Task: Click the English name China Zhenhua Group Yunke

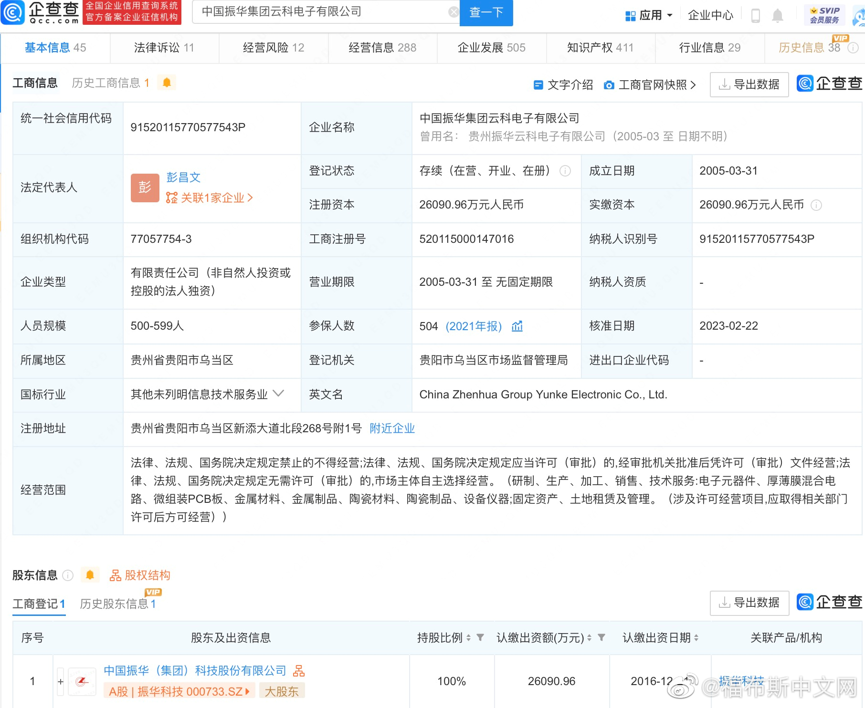Action: 543,395
